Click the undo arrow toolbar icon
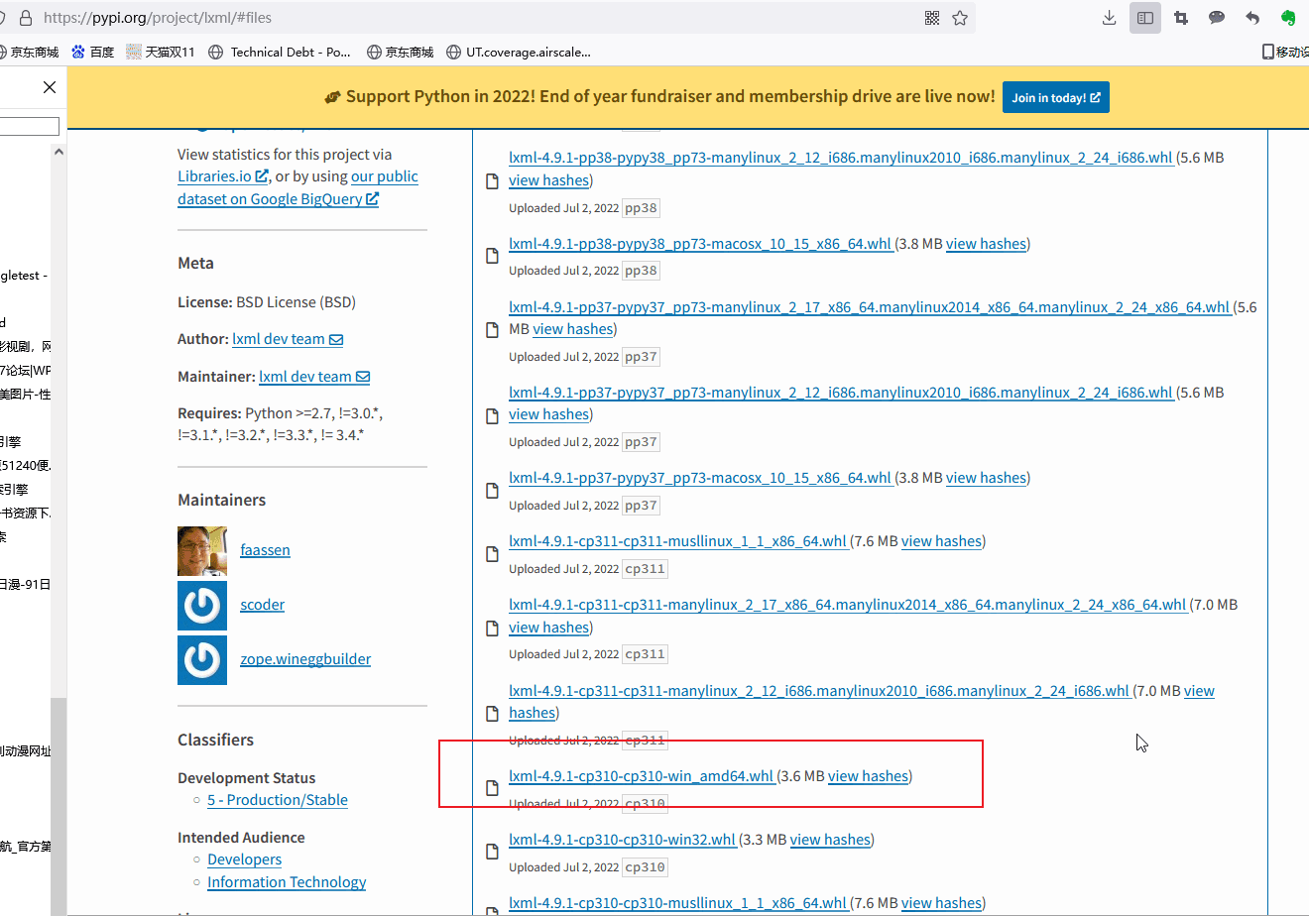This screenshot has width=1309, height=916. pos(1252,18)
